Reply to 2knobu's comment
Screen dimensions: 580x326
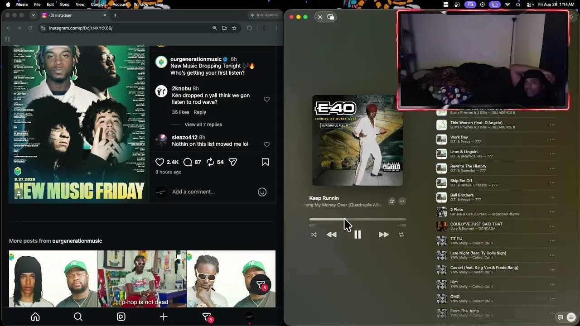click(200, 112)
